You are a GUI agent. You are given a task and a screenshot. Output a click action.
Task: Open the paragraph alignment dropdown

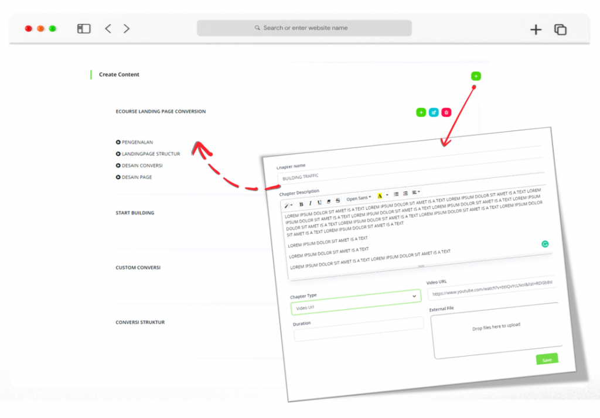[416, 192]
